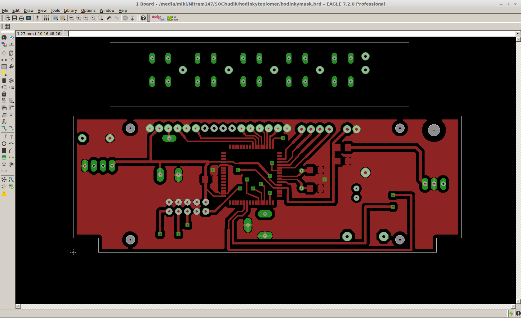The width and height of the screenshot is (521, 318).
Task: Click the Help question mark icon
Action: click(143, 18)
